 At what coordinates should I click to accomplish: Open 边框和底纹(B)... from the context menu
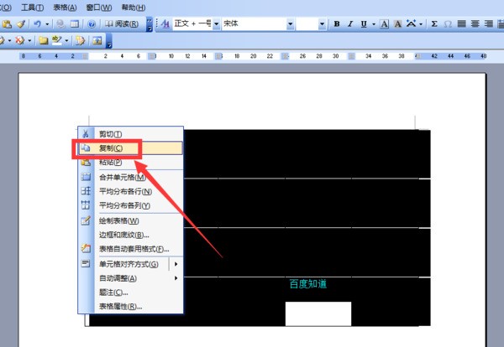(131, 235)
